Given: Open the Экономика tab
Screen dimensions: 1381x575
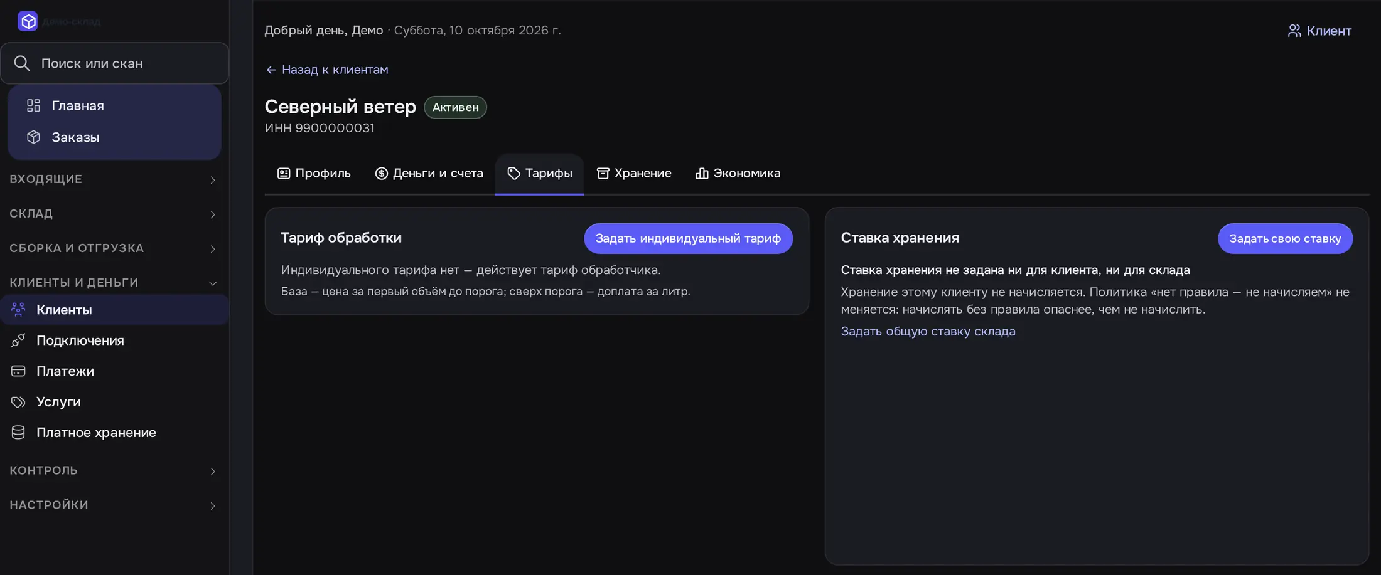Looking at the screenshot, I should pyautogui.click(x=738, y=174).
